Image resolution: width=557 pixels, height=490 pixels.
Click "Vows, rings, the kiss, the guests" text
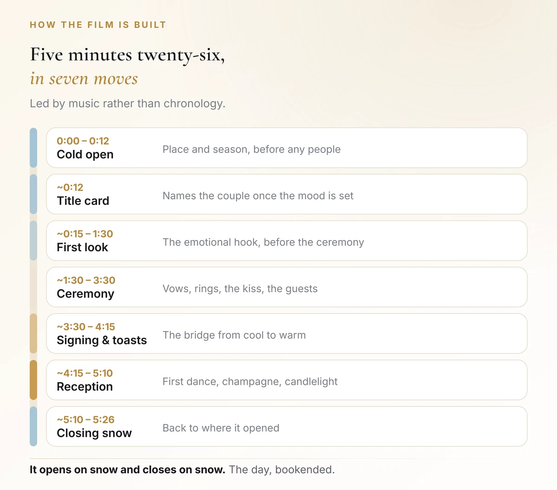(x=240, y=288)
